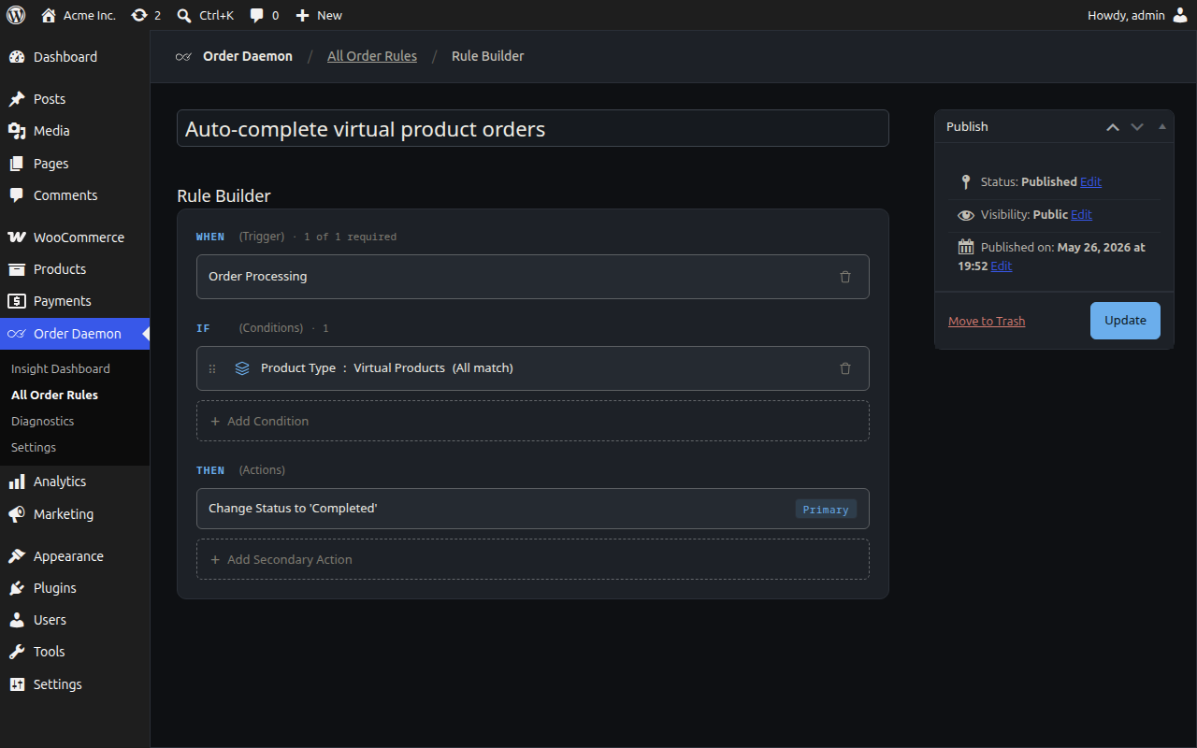Open Settings submenu under Order Daemon
The image size is (1197, 748).
pos(34,448)
